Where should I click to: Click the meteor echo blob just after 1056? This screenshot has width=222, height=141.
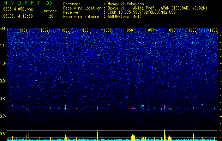(133, 108)
